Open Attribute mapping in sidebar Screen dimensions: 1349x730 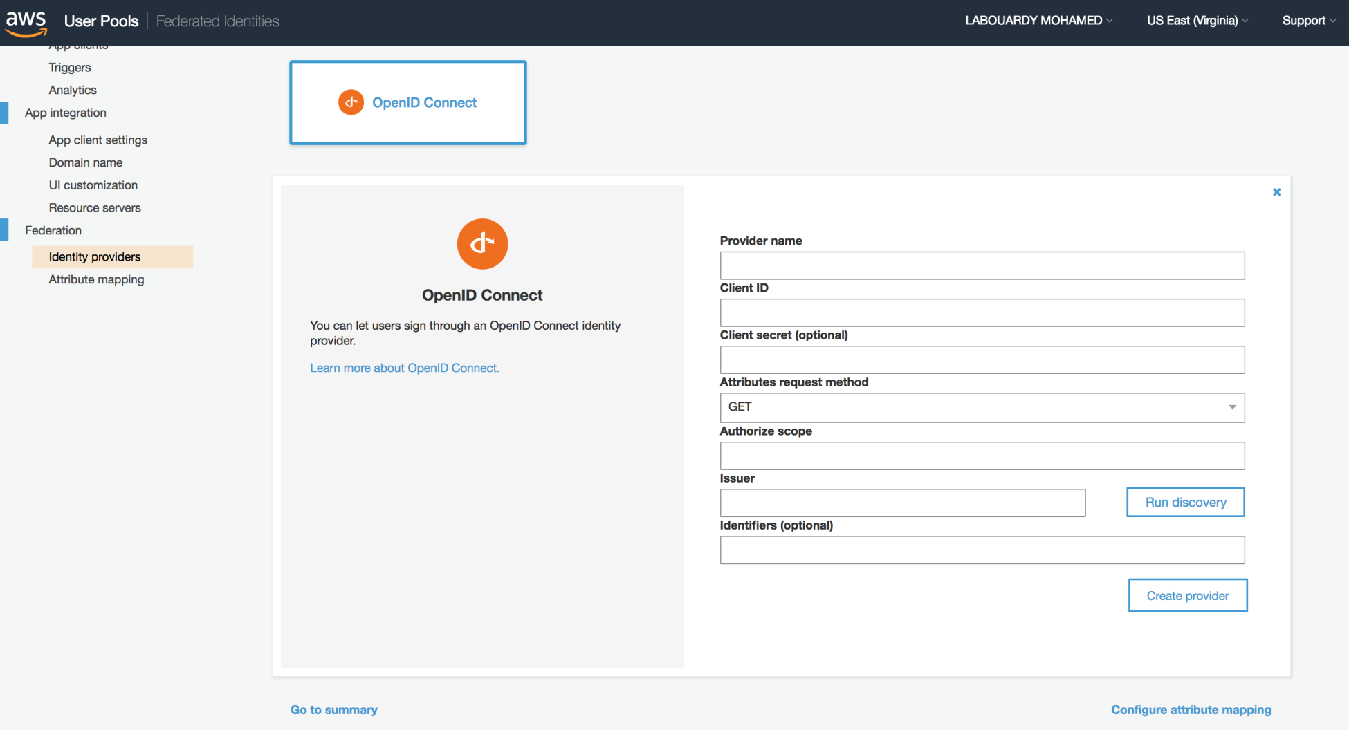coord(96,279)
